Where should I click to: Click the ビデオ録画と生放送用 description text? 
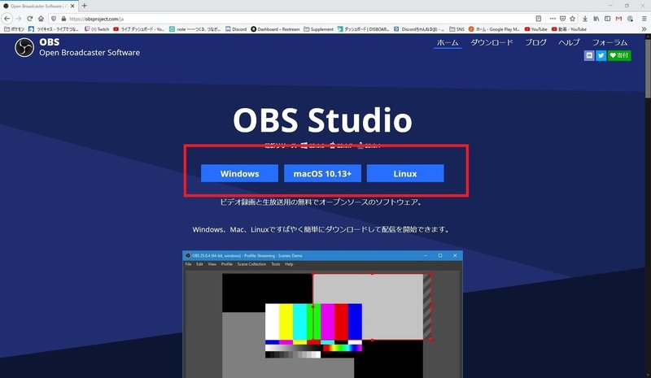[x=321, y=202]
